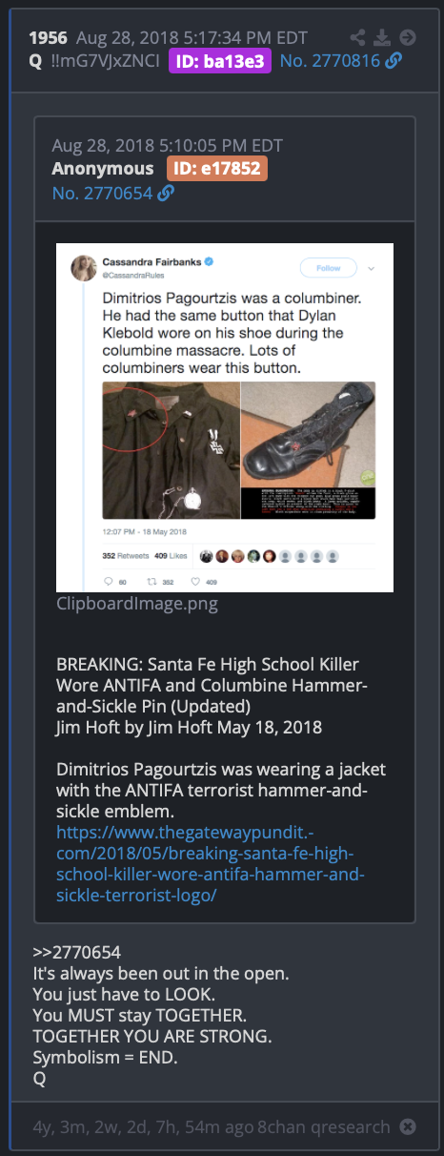Screen dimensions: 444x1156
Task: Click the share icon in post header
Action: coord(357,38)
